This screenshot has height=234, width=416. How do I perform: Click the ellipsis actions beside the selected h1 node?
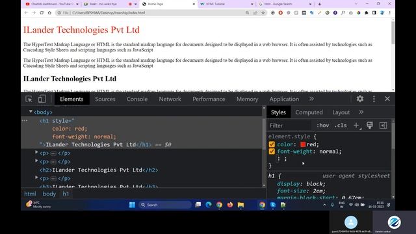(25, 121)
